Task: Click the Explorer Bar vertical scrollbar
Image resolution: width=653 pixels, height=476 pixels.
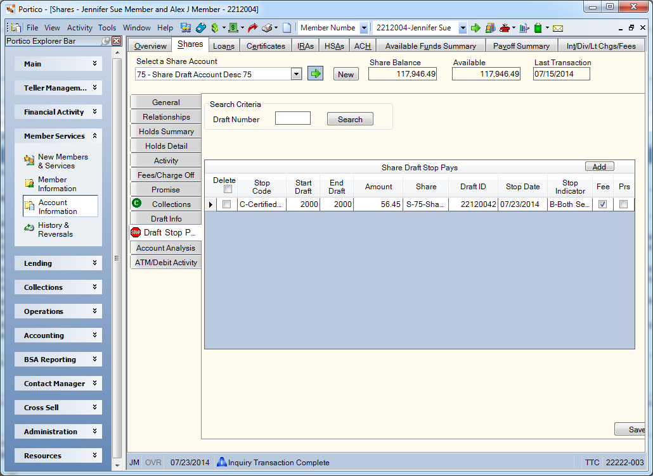Action: click(x=117, y=258)
